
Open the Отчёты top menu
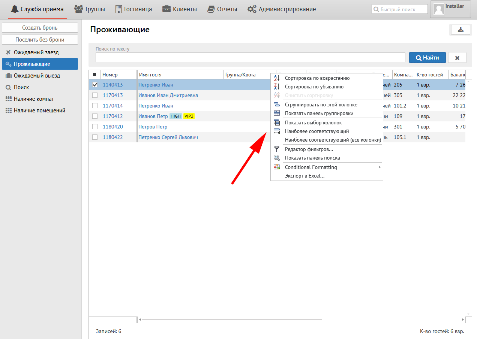(x=222, y=9)
